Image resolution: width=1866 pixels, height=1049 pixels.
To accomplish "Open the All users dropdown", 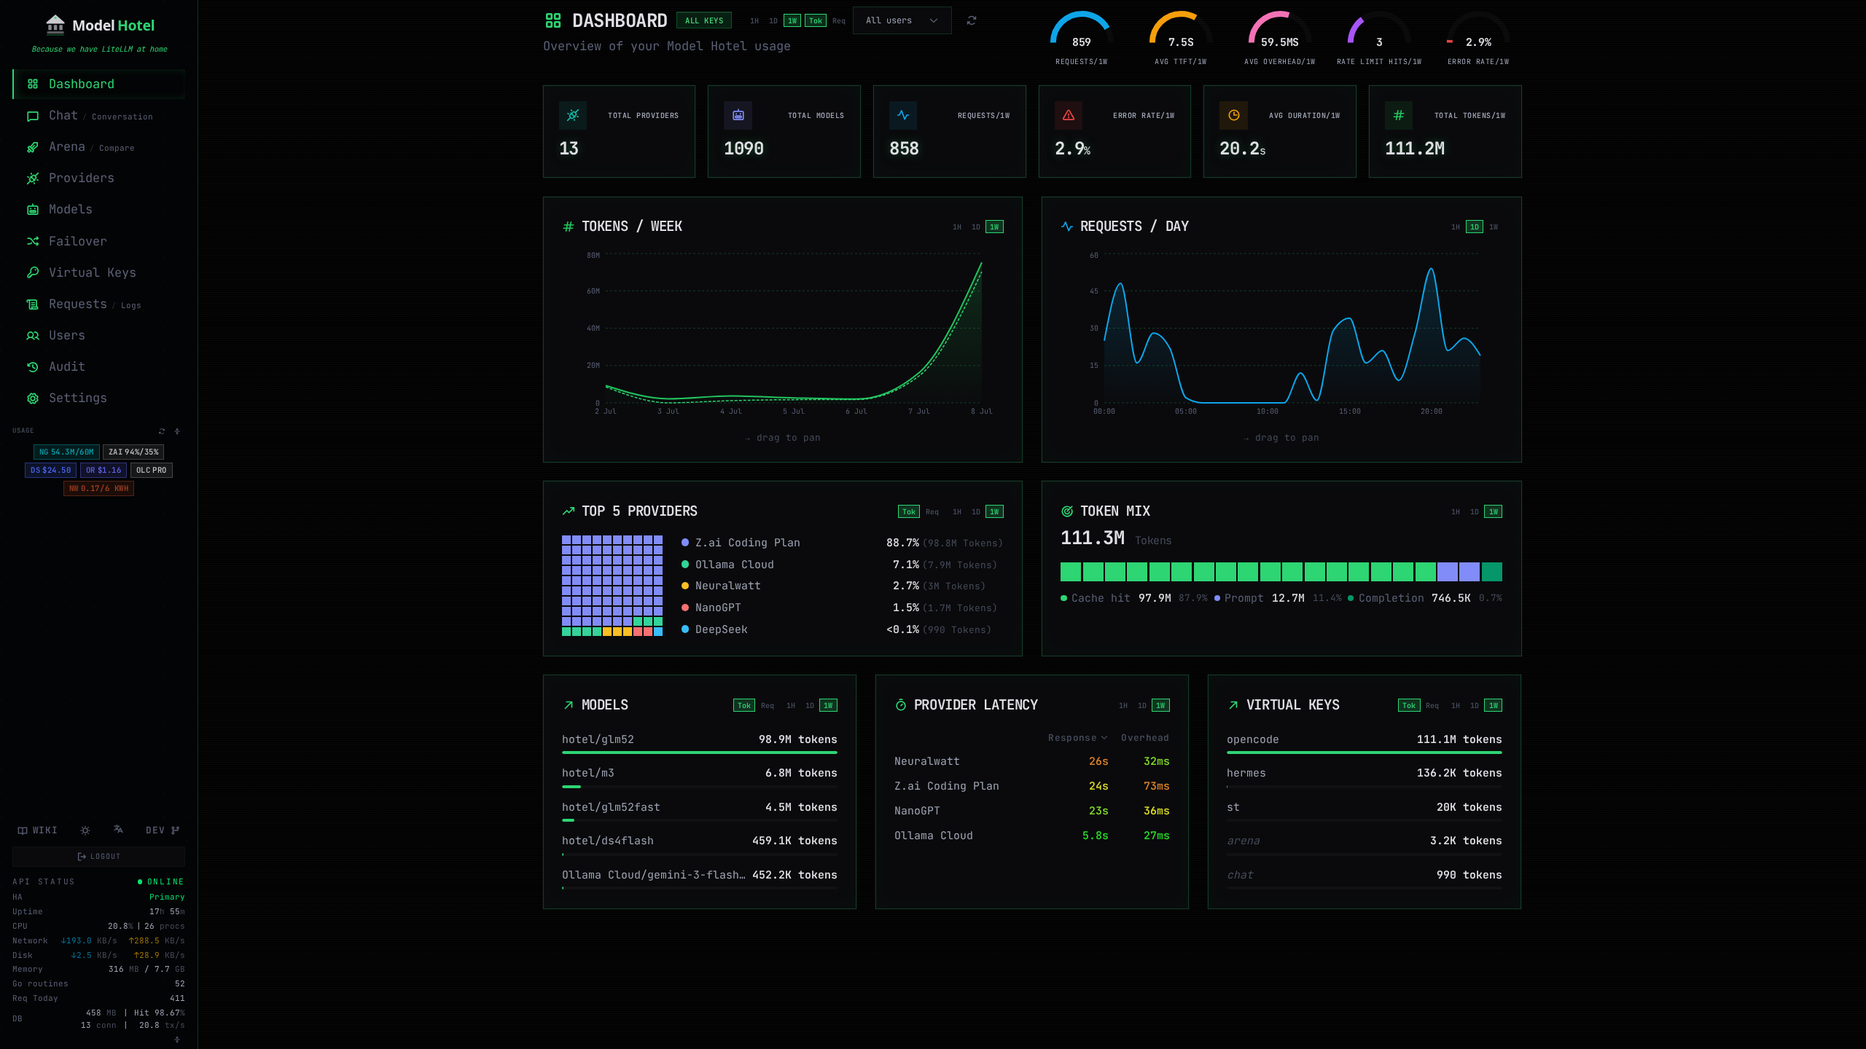I will coord(902,20).
